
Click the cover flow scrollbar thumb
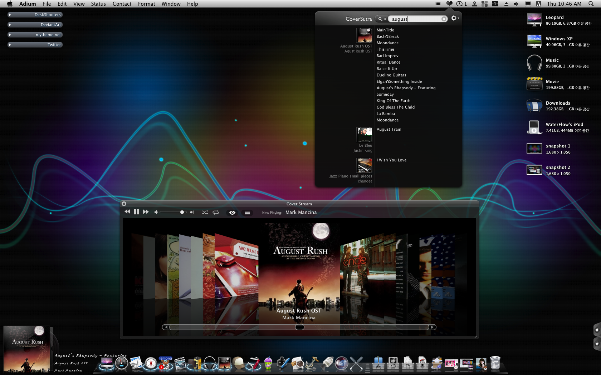pos(300,327)
